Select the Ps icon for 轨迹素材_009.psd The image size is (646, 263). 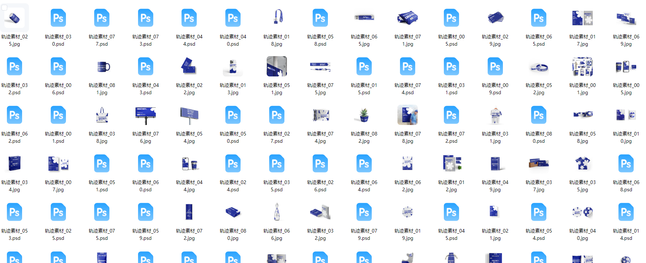[x=495, y=66]
